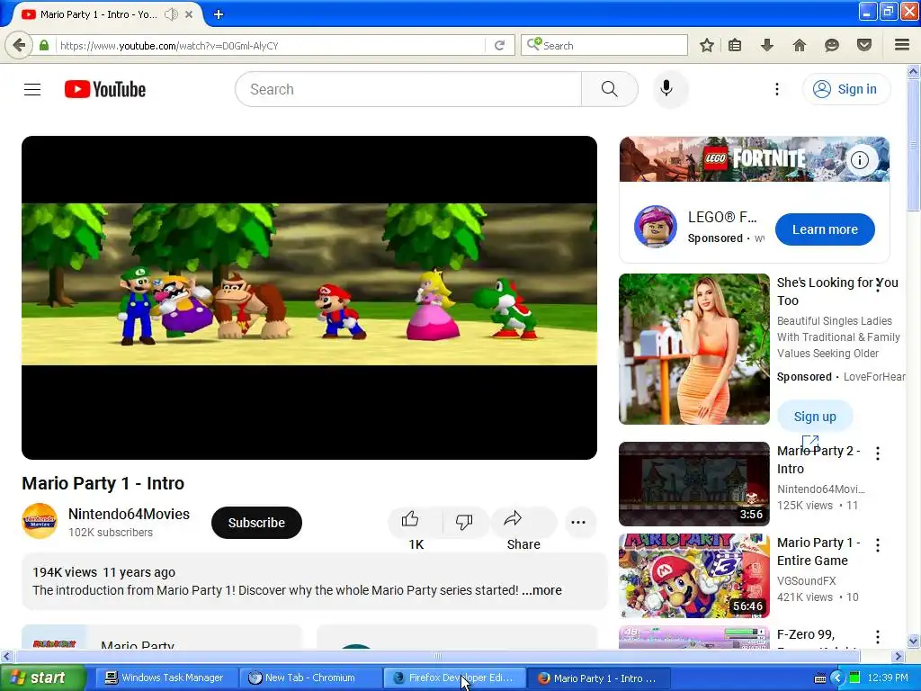Switch to New Tab - Chromium on taskbar
The height and width of the screenshot is (691, 921).
[x=310, y=678]
